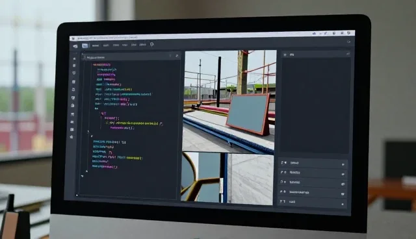Click the sixth menu item in the top toolbar
The width and height of the screenshot is (416, 239).
[143, 45]
